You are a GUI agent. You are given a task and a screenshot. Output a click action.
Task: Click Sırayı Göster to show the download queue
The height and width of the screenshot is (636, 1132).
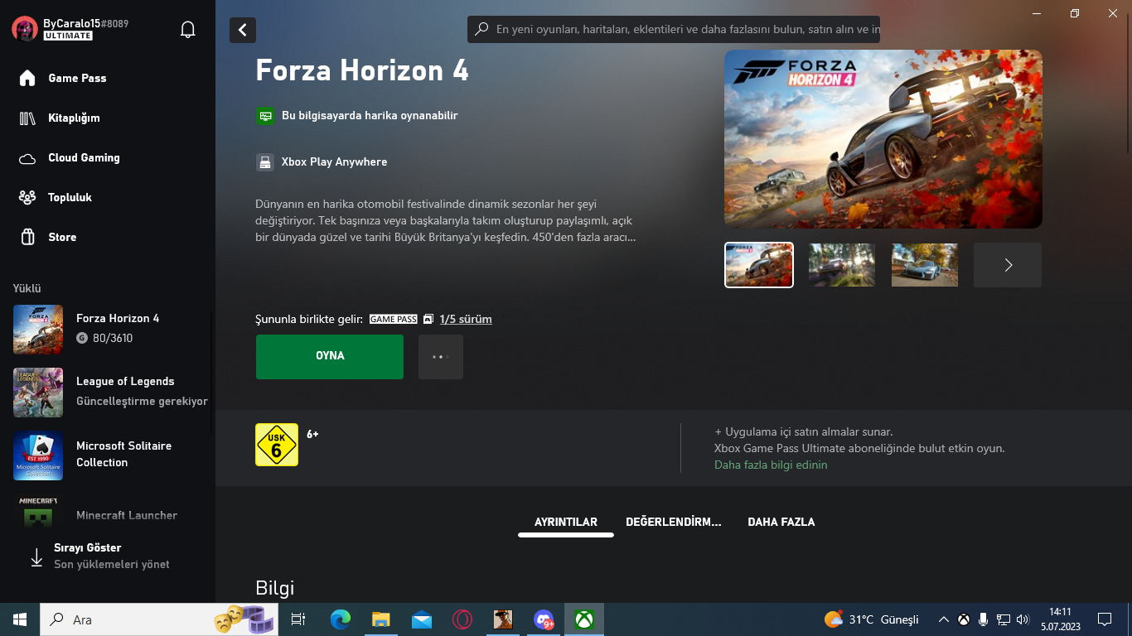coord(99,556)
